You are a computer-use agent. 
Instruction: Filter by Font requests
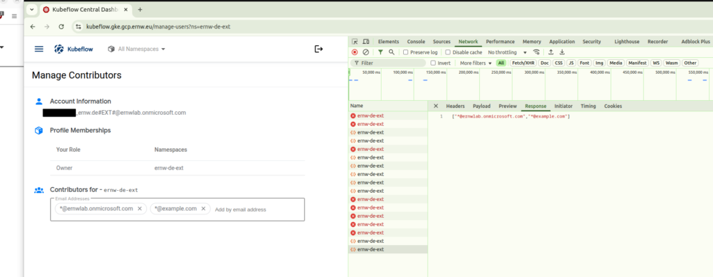pos(585,63)
